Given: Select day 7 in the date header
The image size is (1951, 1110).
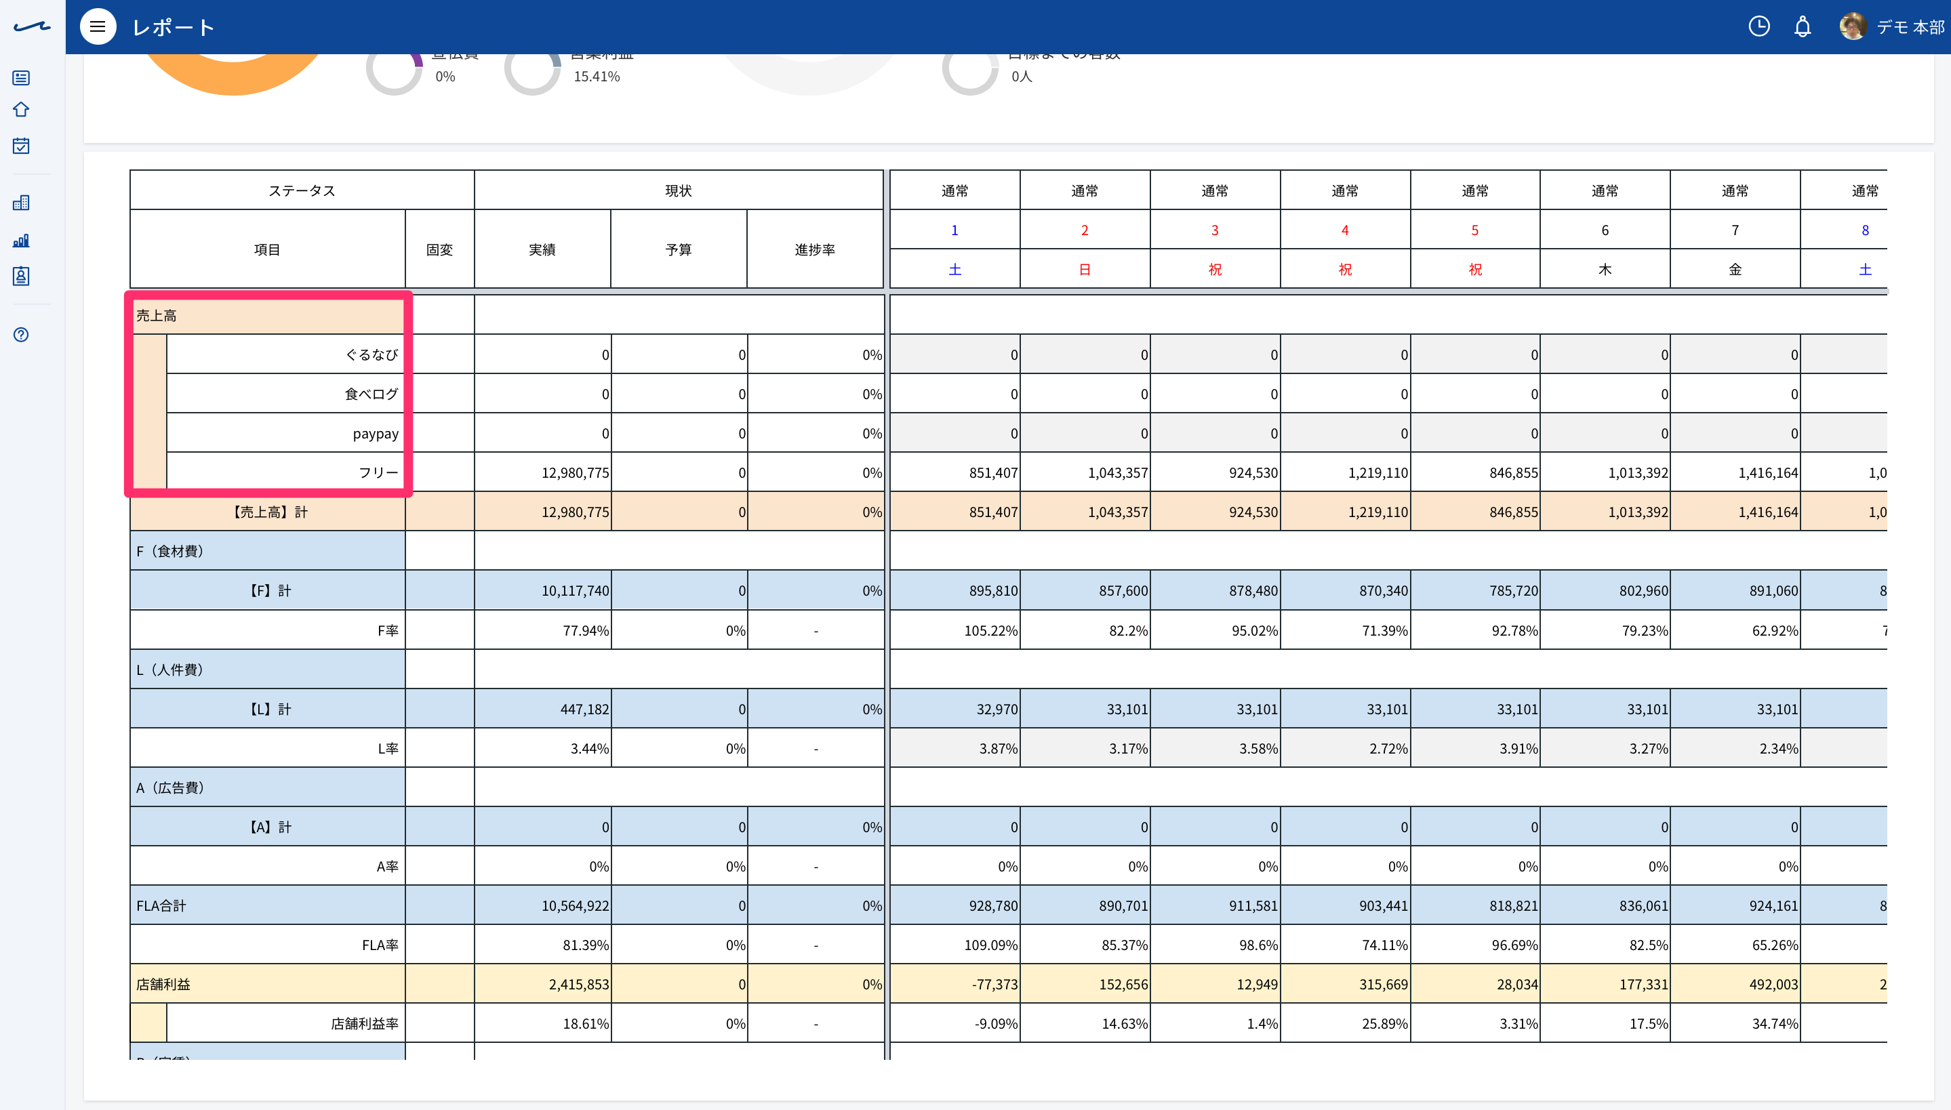Looking at the screenshot, I should click(1735, 230).
